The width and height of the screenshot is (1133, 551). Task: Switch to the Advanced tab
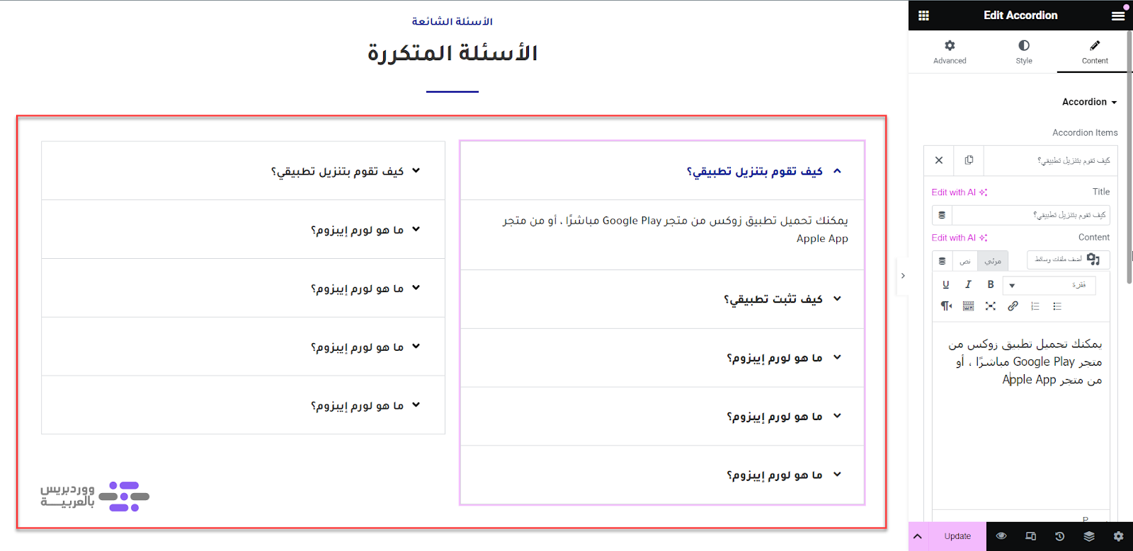(950, 52)
